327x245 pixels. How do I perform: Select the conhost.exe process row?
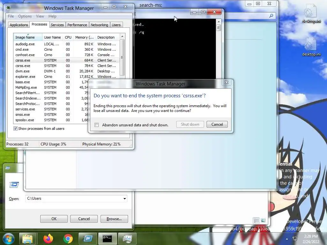tap(66, 55)
